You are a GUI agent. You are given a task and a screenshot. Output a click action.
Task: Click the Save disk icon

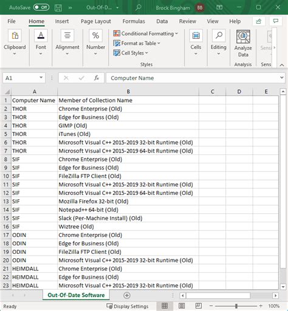click(x=58, y=8)
